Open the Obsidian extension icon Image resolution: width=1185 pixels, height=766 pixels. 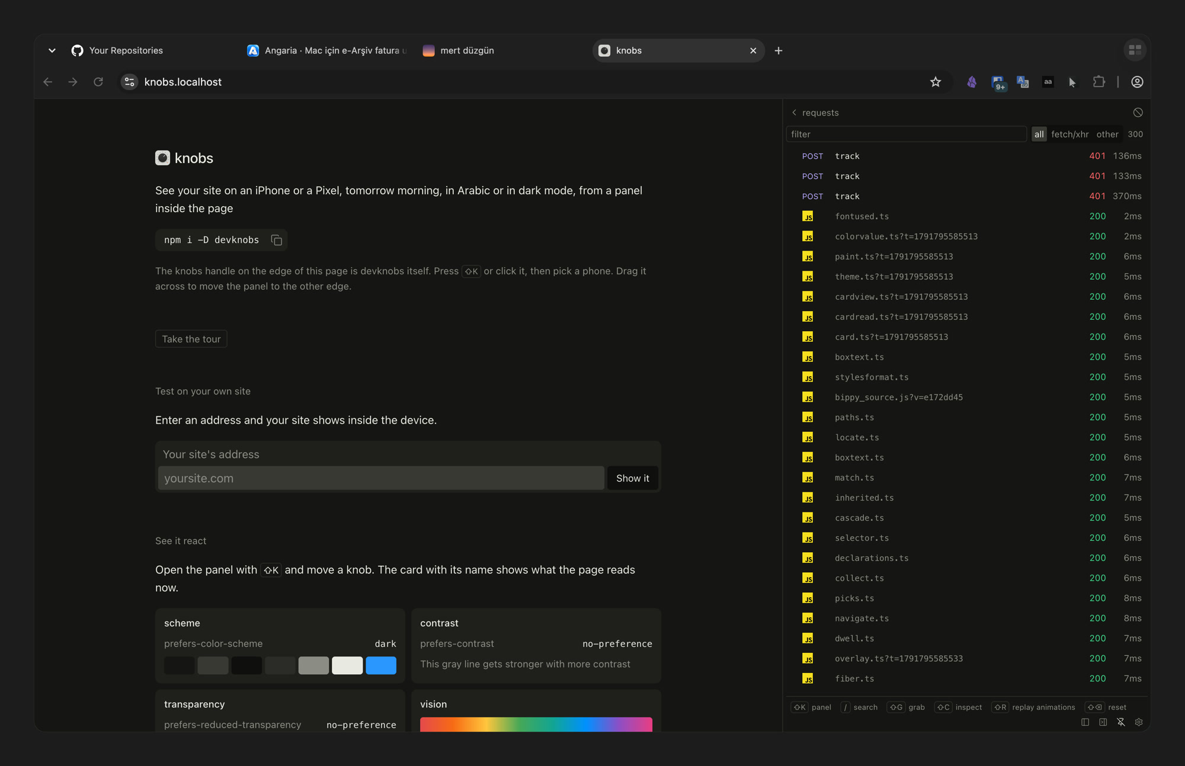[x=972, y=82]
